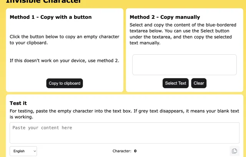The width and height of the screenshot is (246, 157).
Task: Clear the Method 2 textarea with Clear
Action: coord(199,83)
